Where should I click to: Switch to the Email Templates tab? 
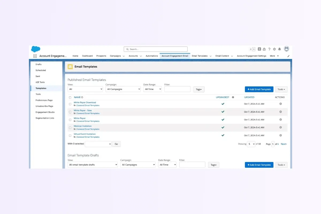200,56
